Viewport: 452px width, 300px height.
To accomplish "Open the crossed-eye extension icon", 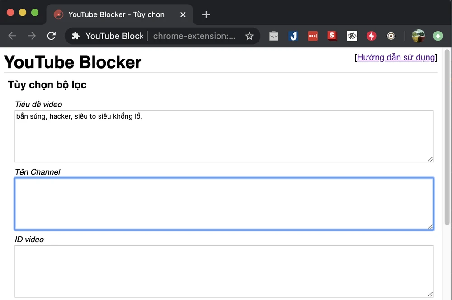I will pyautogui.click(x=352, y=36).
